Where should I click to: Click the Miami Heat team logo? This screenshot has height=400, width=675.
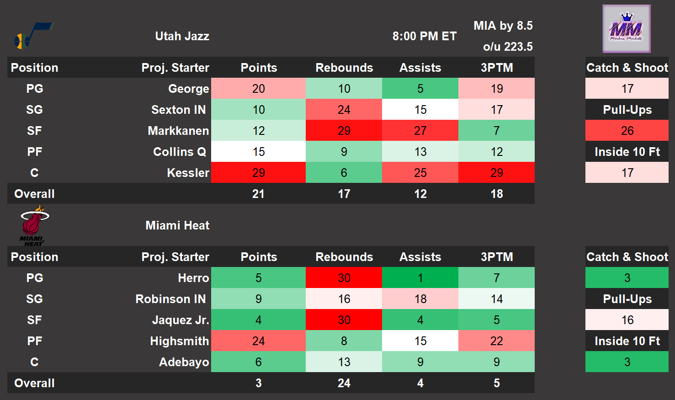(x=34, y=225)
